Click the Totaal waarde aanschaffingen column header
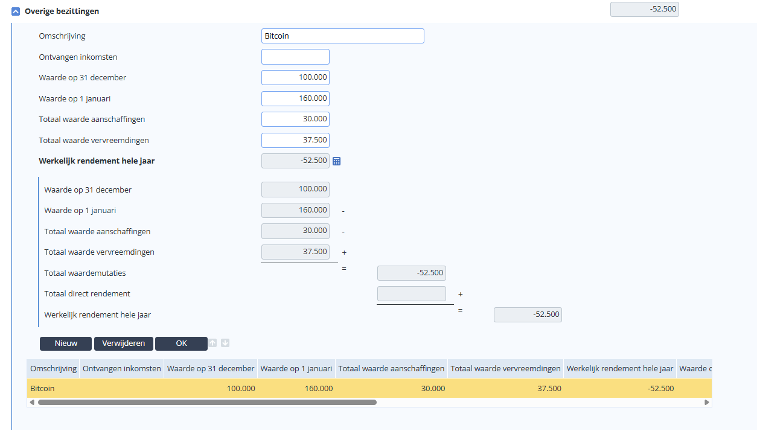Image resolution: width=757 pixels, height=431 pixels. click(x=391, y=369)
